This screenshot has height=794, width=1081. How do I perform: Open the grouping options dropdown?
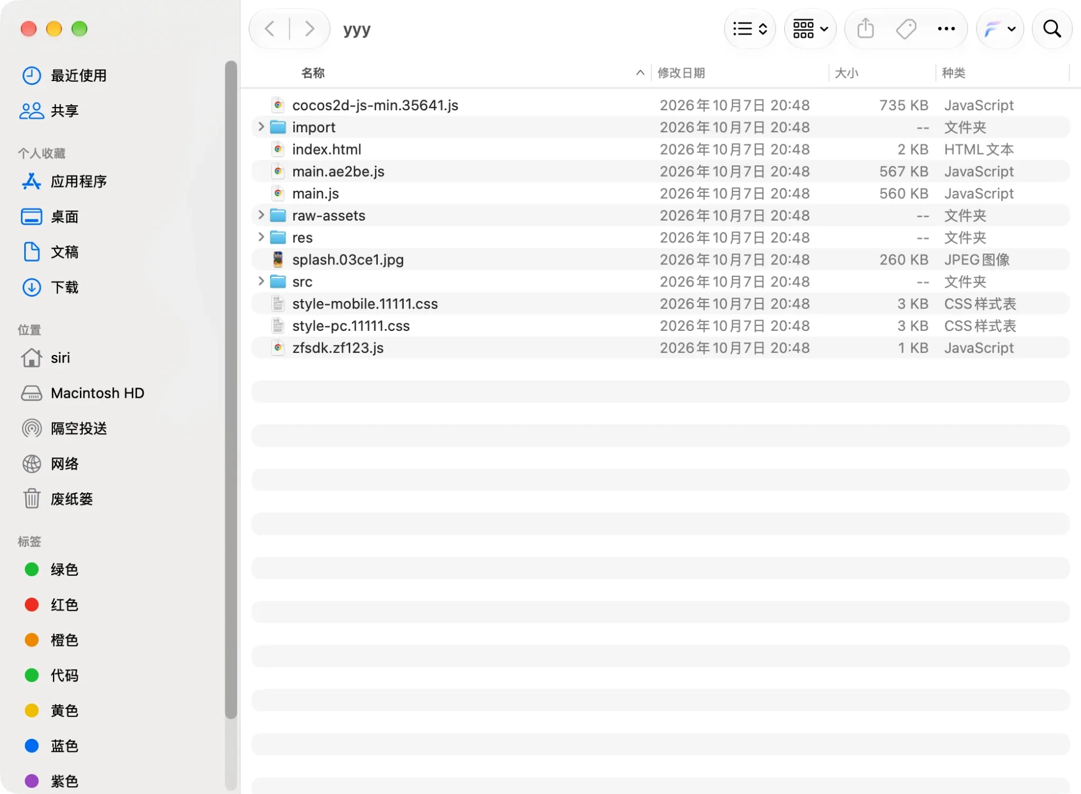pyautogui.click(x=810, y=29)
